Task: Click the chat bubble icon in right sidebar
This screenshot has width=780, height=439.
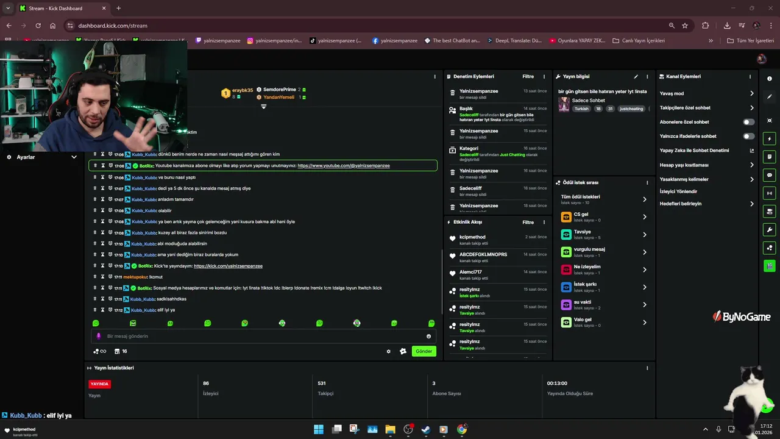Action: point(770,175)
